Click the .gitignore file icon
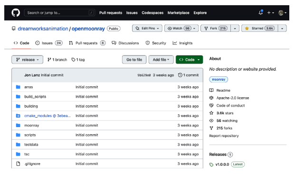Screen dimensions: 295x174 coord(18,164)
